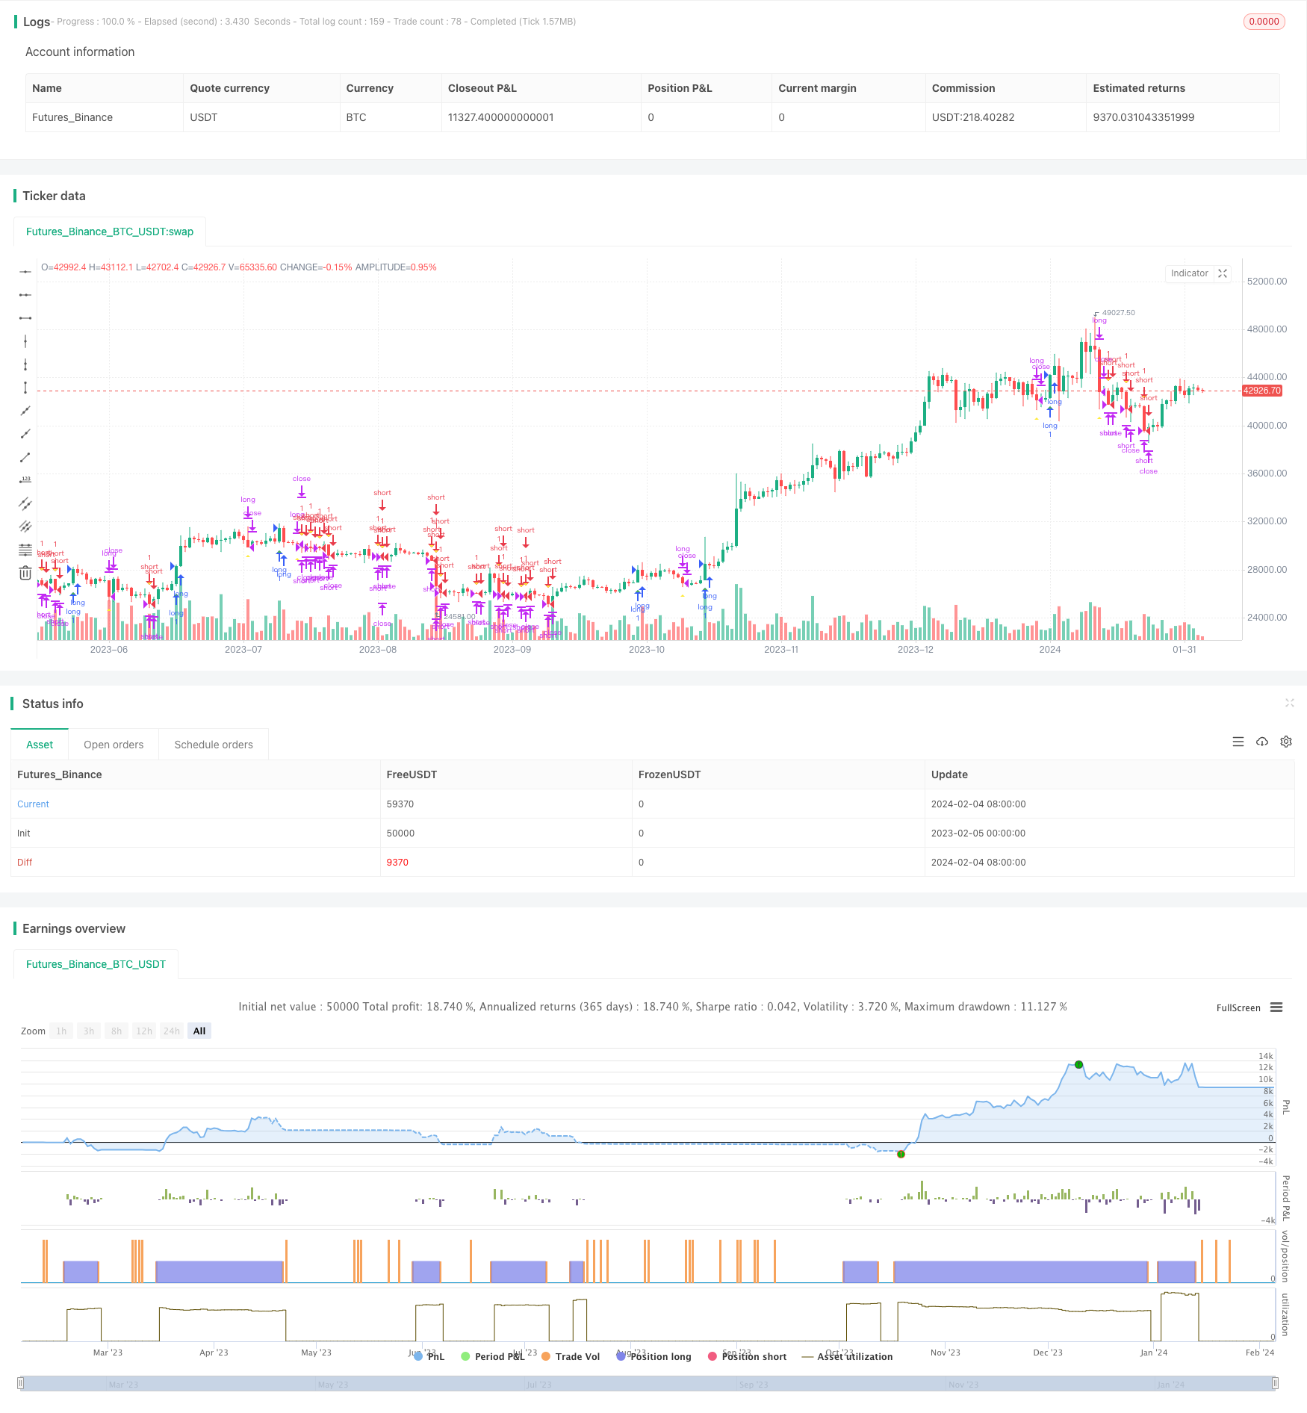Image resolution: width=1307 pixels, height=1413 pixels.
Task: Select the horizontal ray line drawing tool
Action: point(25,295)
